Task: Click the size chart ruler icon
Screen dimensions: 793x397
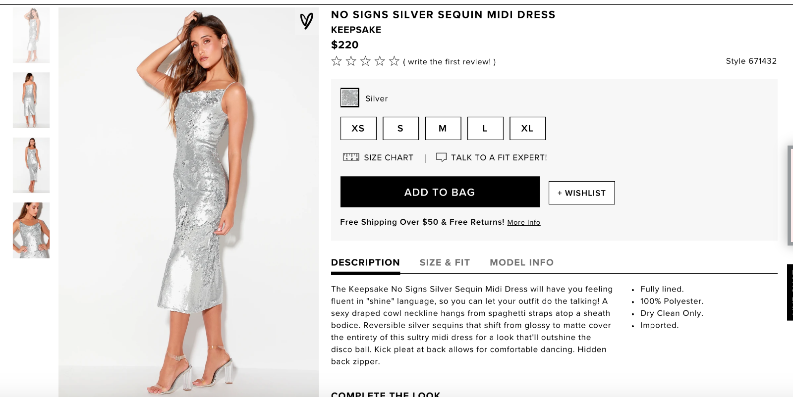Action: 351,157
